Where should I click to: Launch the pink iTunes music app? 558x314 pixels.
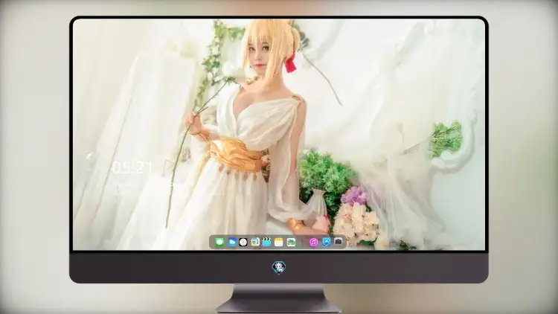tap(313, 243)
